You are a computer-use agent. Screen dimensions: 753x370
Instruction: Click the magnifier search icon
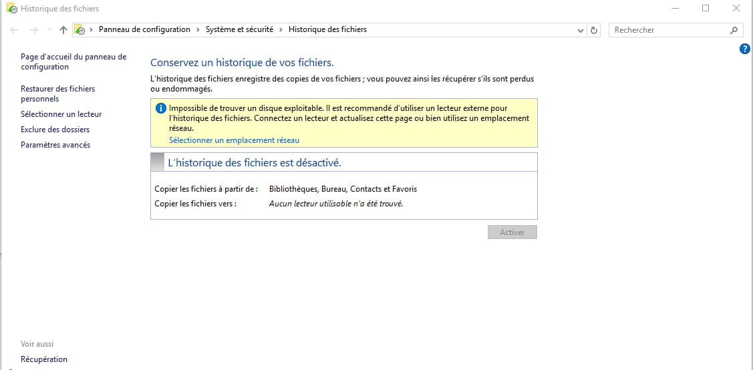click(734, 30)
